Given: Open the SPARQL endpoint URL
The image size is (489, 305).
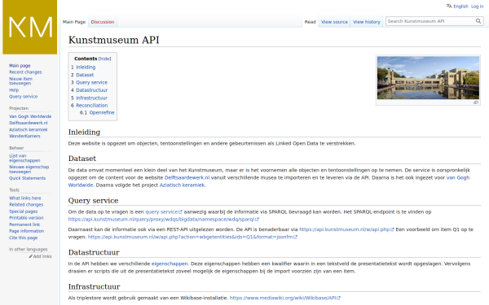Looking at the screenshot, I should (164, 220).
